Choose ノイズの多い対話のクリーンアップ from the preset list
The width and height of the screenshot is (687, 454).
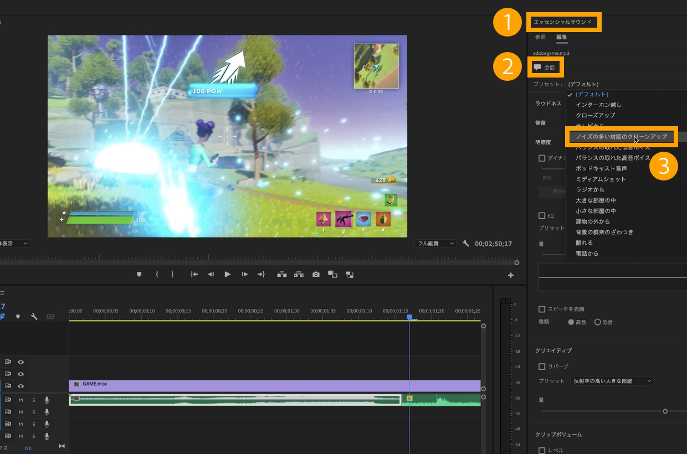tap(621, 136)
